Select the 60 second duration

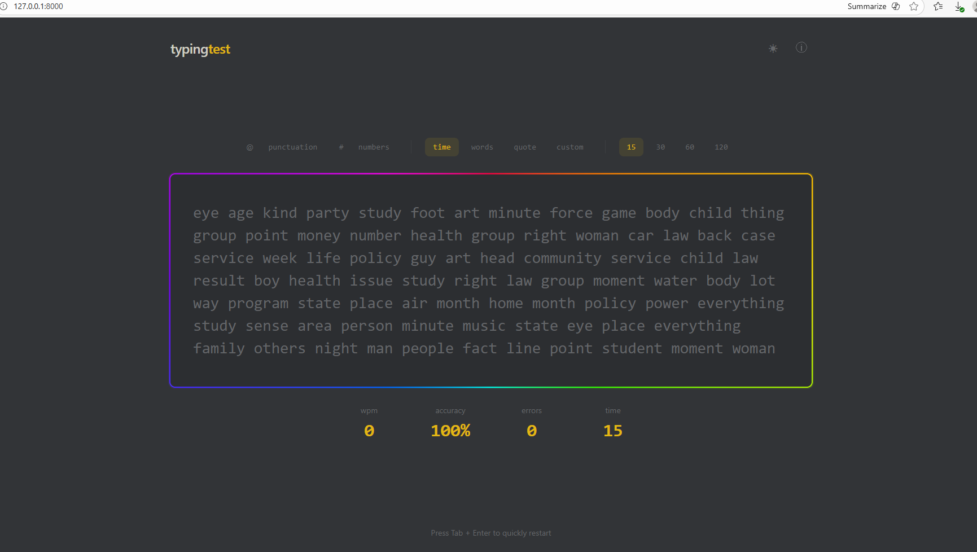[690, 147]
